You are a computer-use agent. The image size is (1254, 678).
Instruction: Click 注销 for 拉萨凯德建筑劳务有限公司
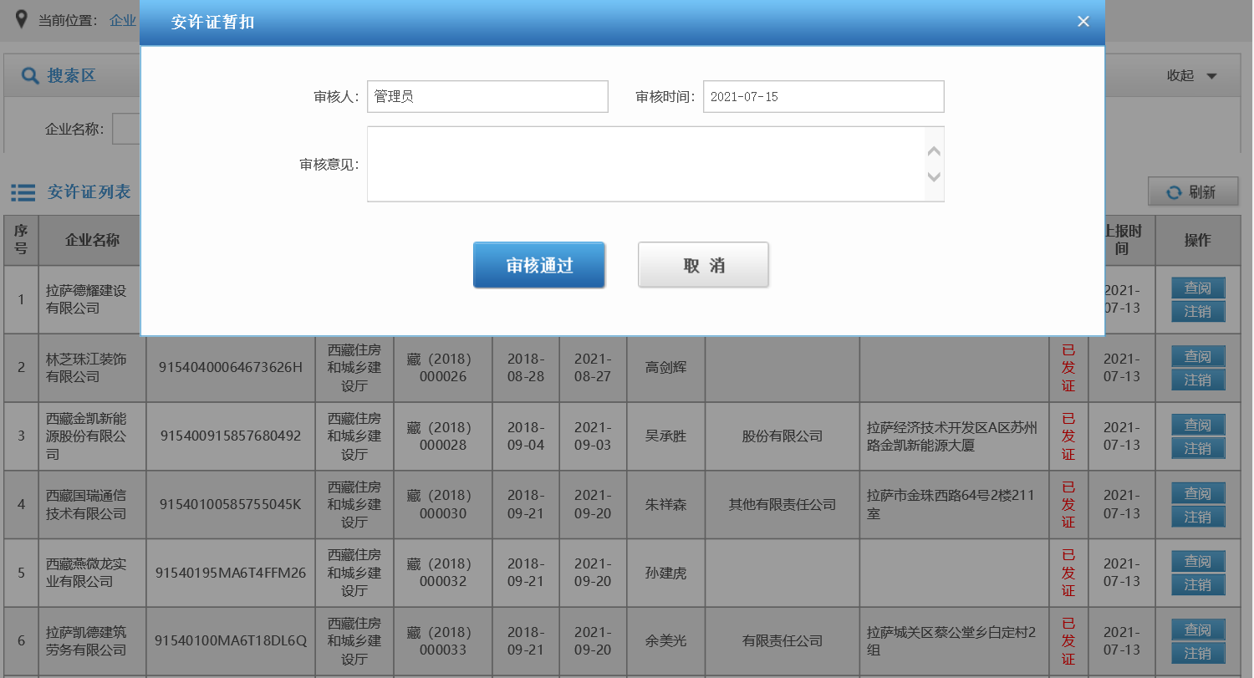click(1197, 654)
